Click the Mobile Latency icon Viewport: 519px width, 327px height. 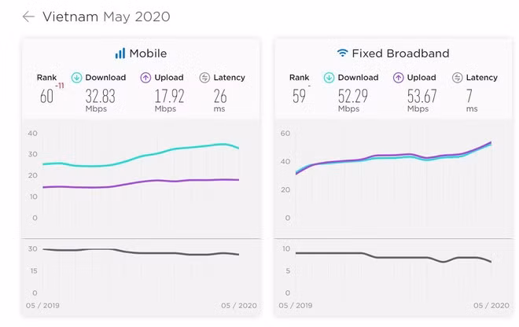pyautogui.click(x=204, y=78)
